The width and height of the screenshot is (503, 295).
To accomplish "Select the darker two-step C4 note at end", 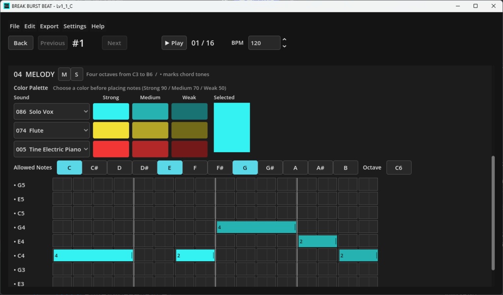I will coord(358,255).
